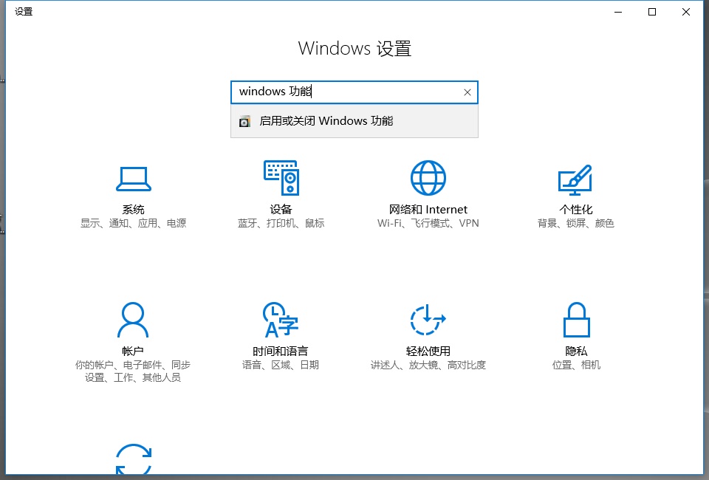Minimize the 设置 window
Image resolution: width=709 pixels, height=480 pixels.
pyautogui.click(x=618, y=13)
